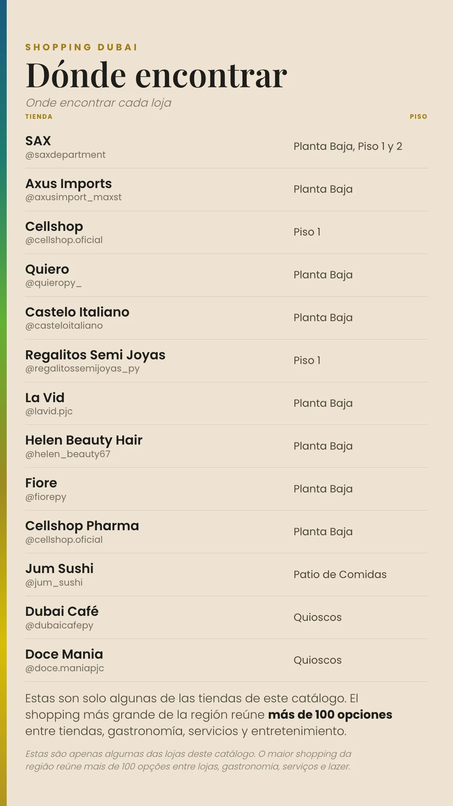Select the Cellshop Pharma store name
This screenshot has width=453, height=806.
pyautogui.click(x=82, y=526)
